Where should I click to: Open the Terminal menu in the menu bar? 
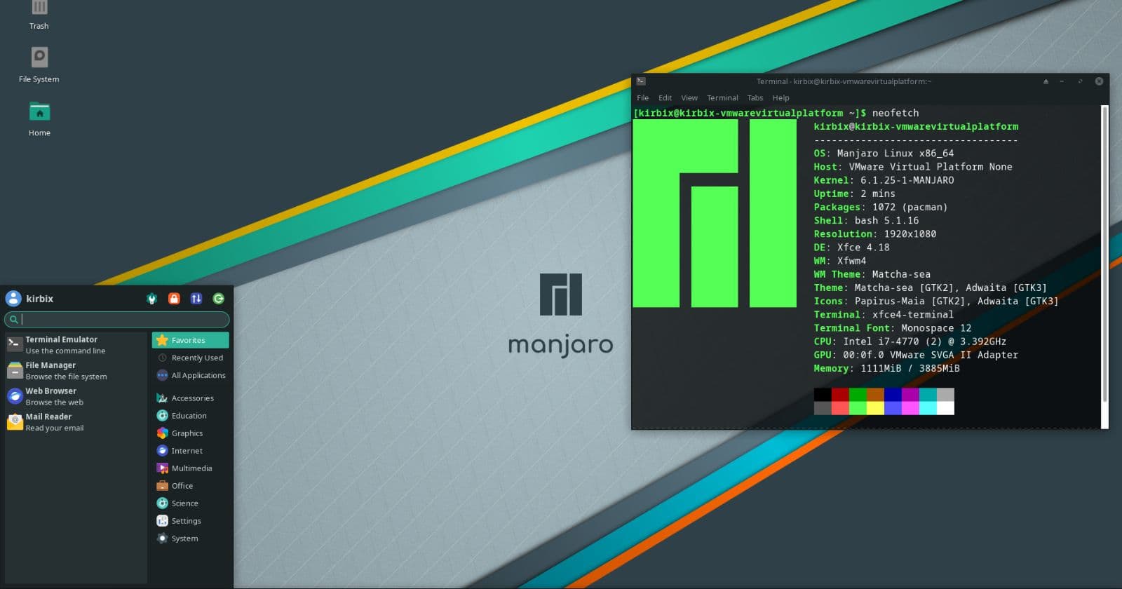coord(722,97)
